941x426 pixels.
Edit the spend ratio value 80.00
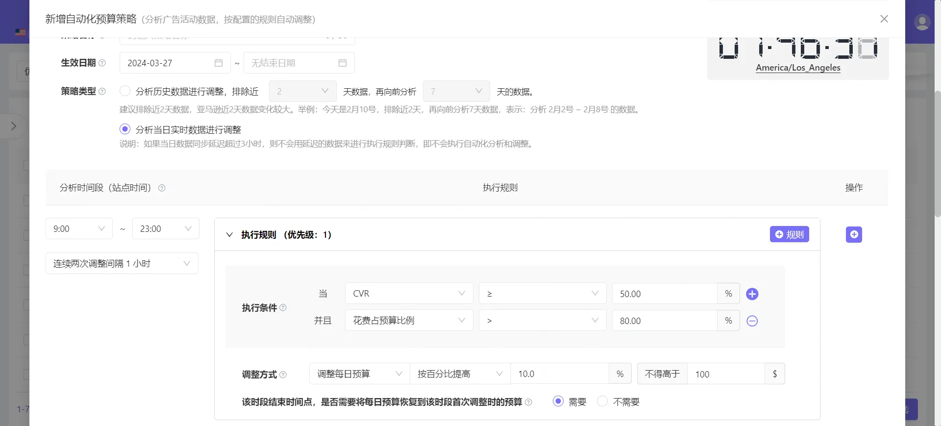[x=665, y=321]
